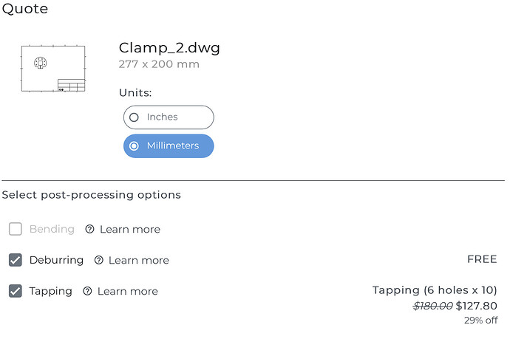Click the help icon beside Tapping
The image size is (510, 339).
click(87, 291)
